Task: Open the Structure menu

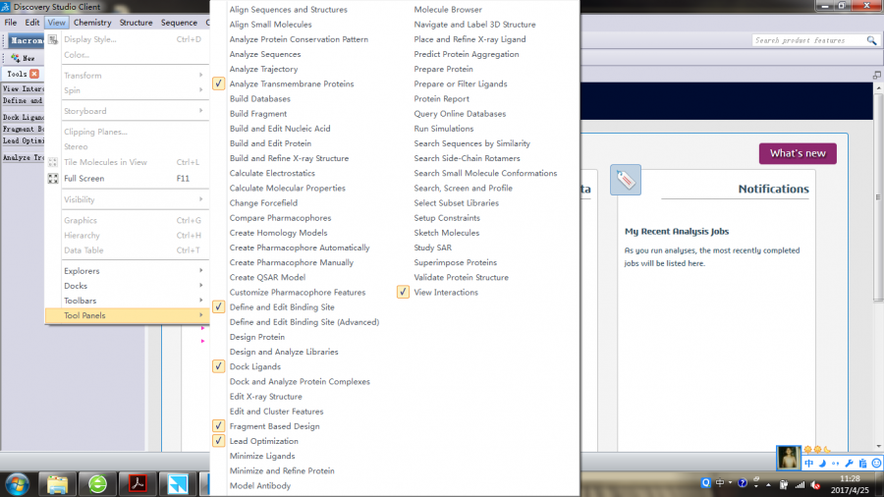Action: click(x=136, y=23)
